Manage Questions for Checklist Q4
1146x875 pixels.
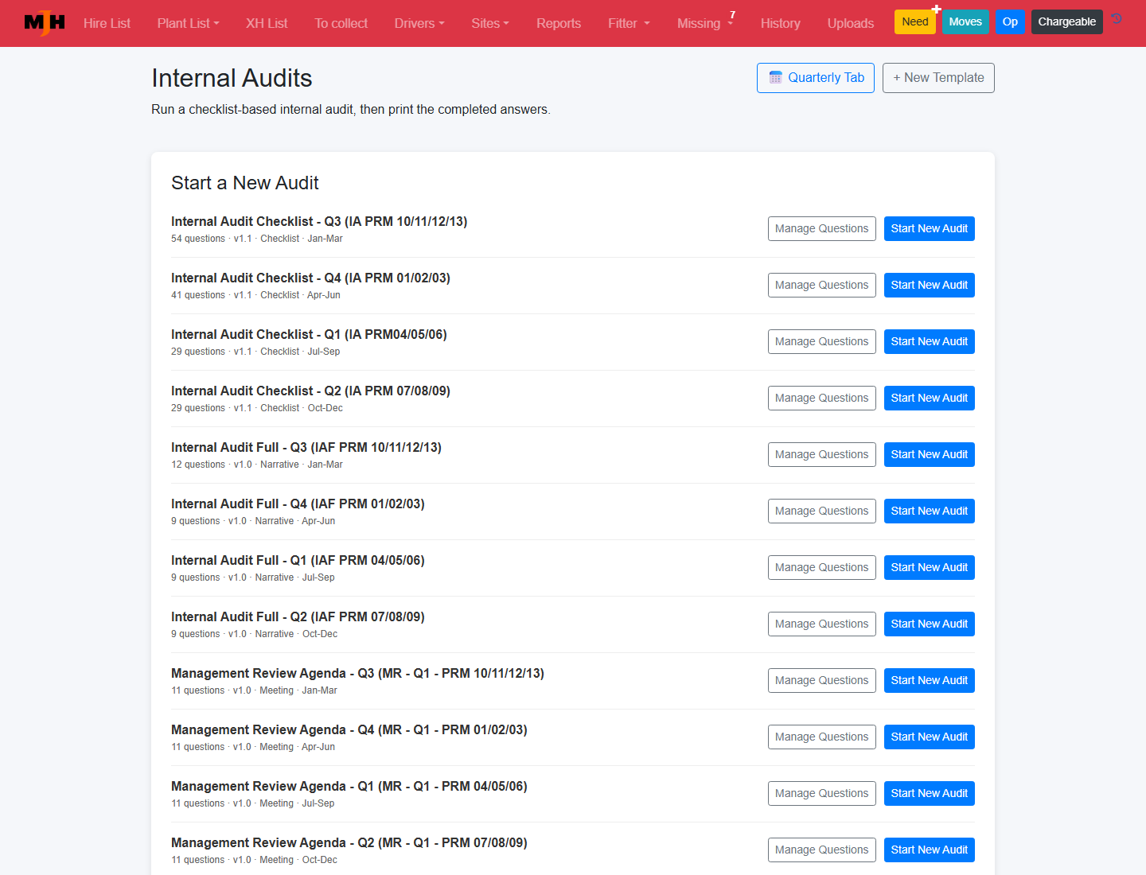[821, 285]
